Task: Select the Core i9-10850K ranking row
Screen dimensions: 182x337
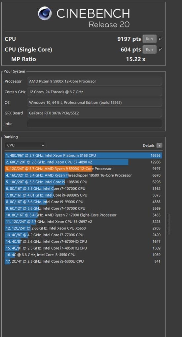Action: click(83, 182)
